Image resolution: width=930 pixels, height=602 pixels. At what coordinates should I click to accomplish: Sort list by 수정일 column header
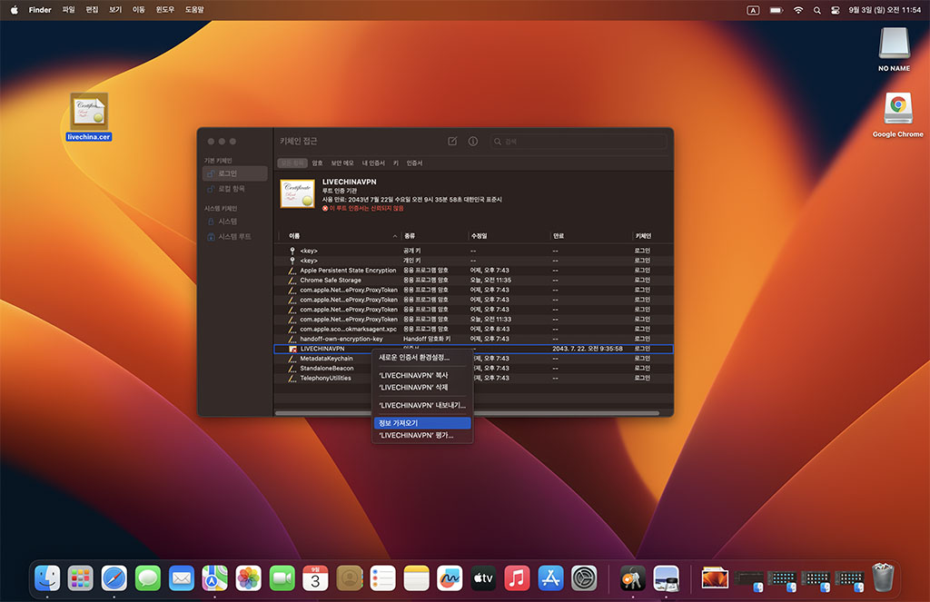[509, 236]
